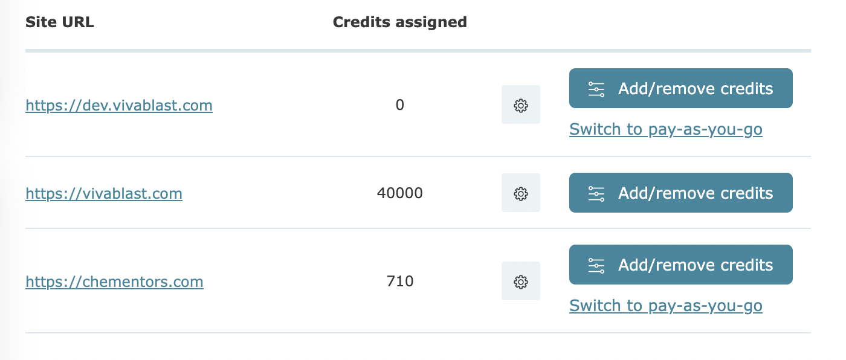Open the https://dev.vivablast.com link

tap(119, 106)
